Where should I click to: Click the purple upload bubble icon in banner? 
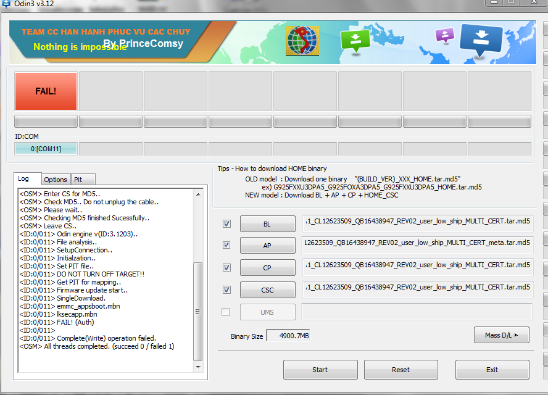click(444, 35)
